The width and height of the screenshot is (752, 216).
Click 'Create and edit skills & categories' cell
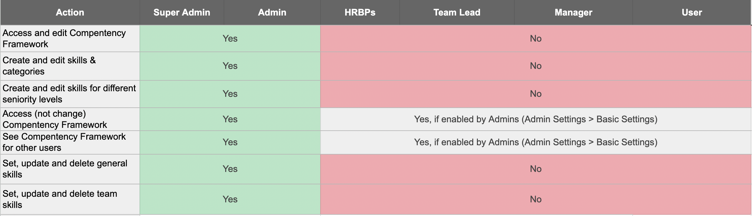click(x=70, y=66)
